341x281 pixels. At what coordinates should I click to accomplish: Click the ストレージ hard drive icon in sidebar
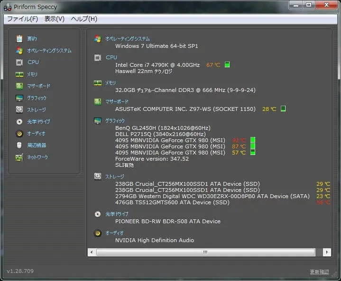point(19,109)
